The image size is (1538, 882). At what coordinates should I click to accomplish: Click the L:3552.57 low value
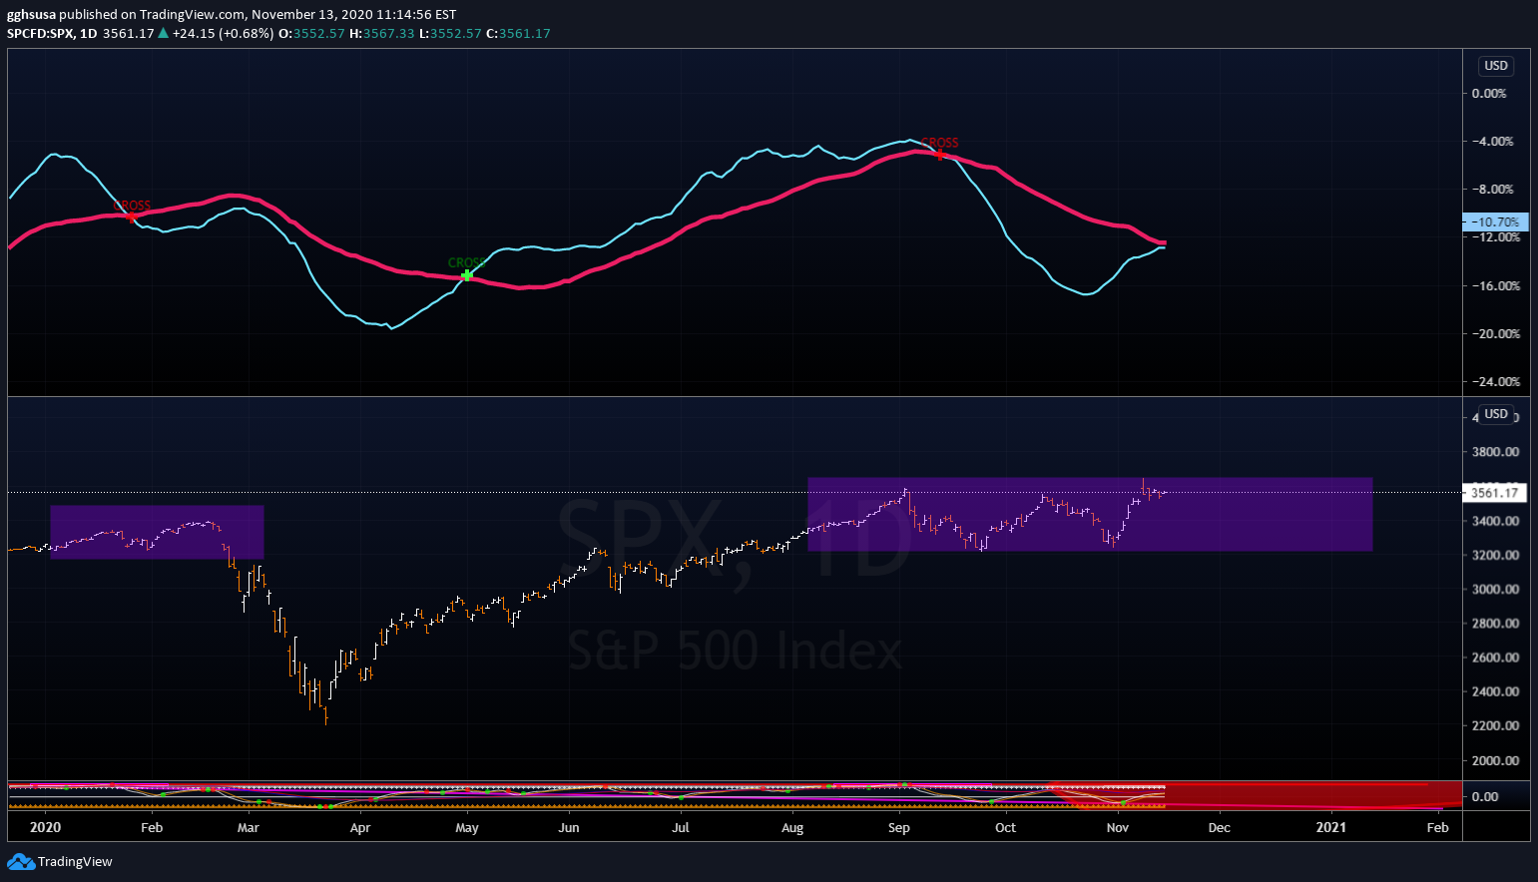(x=450, y=33)
